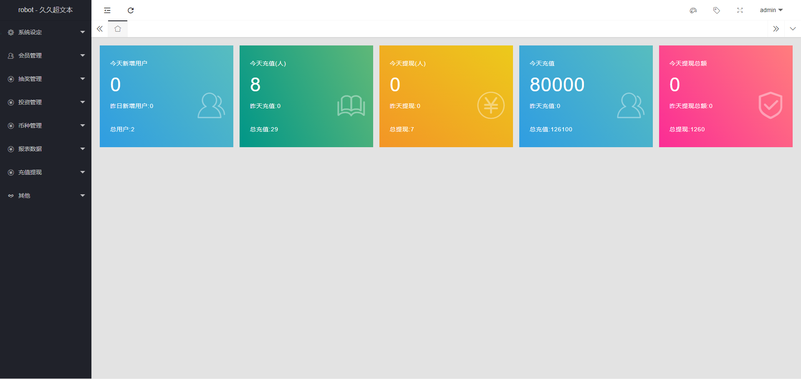Screen dimensions: 801x379
Task: Click the 今天提现总额 card title
Action: coord(688,63)
